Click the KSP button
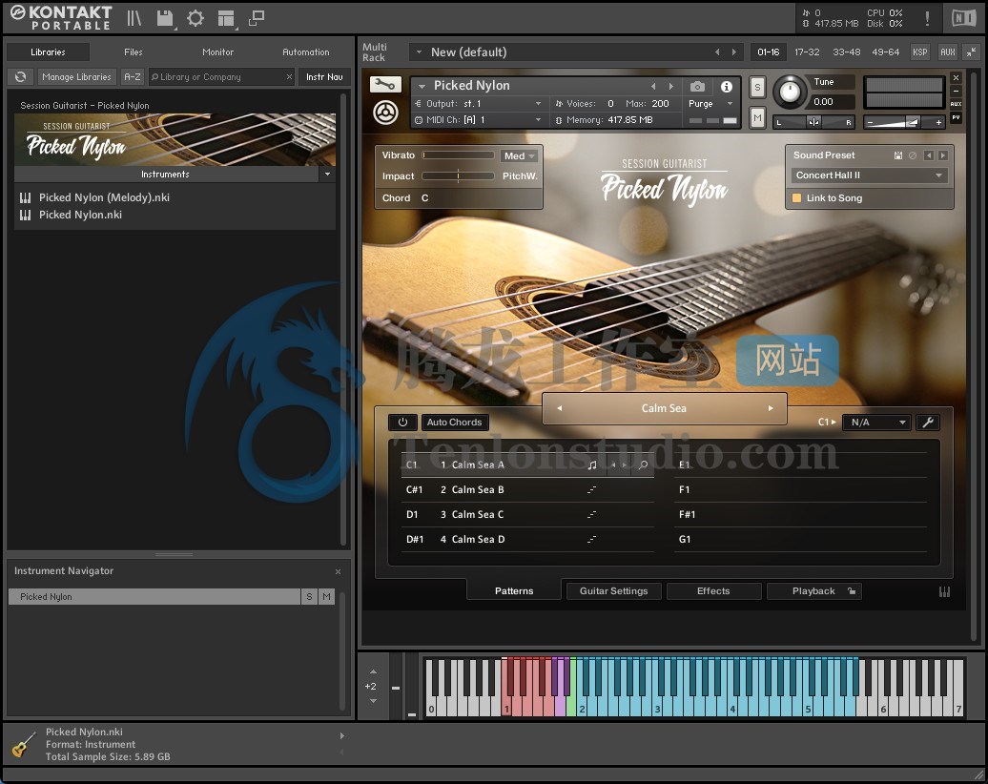The height and width of the screenshot is (784, 988). (x=920, y=52)
